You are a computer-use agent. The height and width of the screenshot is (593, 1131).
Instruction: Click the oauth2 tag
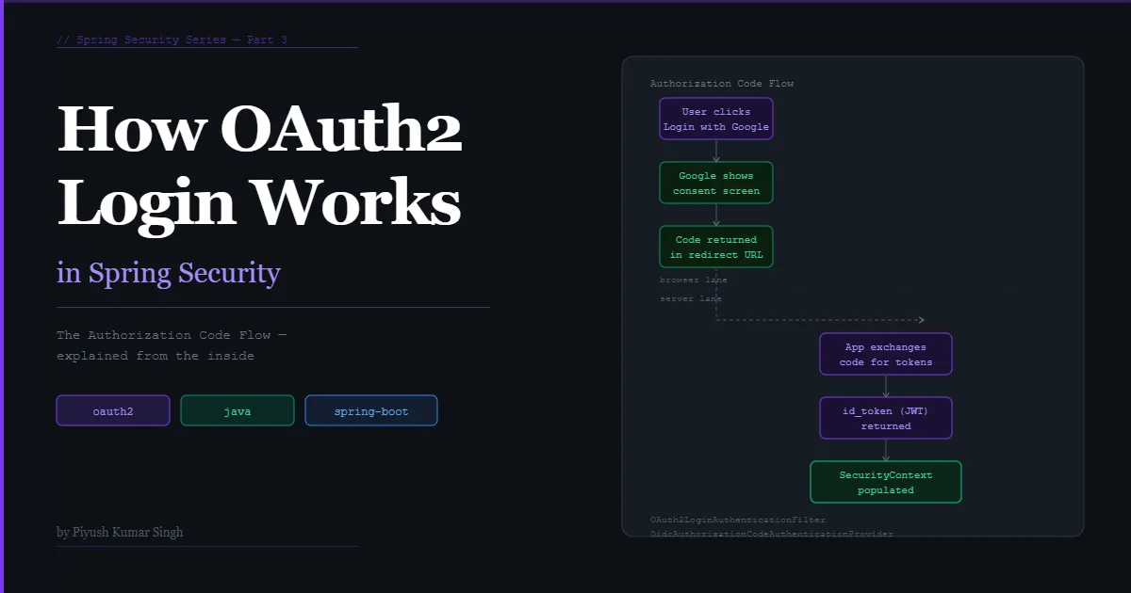113,410
